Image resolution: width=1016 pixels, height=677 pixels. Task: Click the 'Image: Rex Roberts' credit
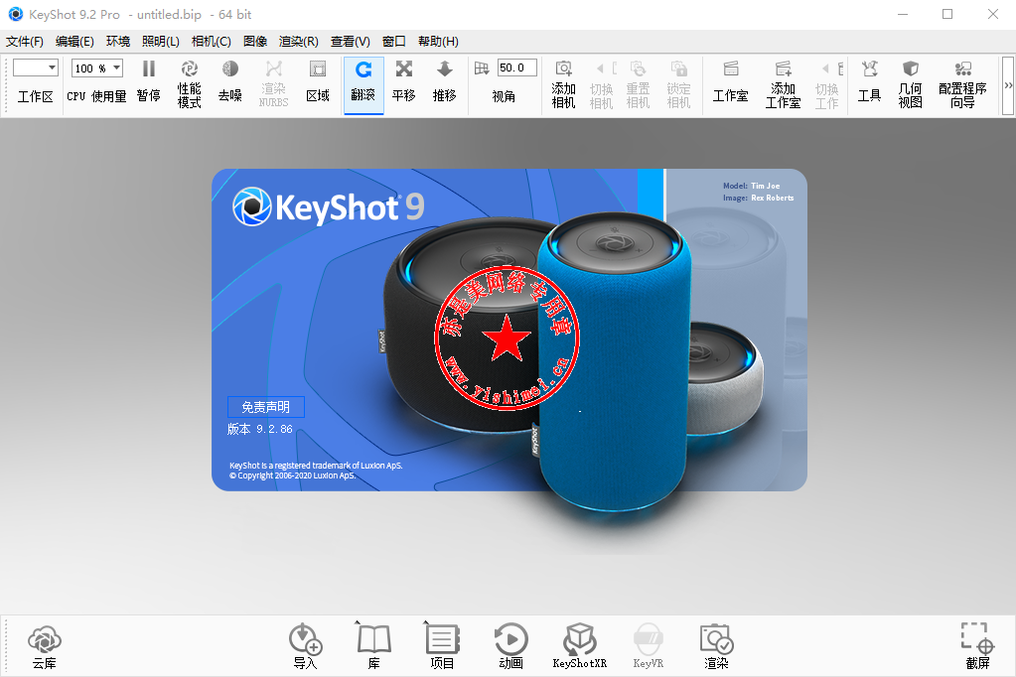coord(758,198)
